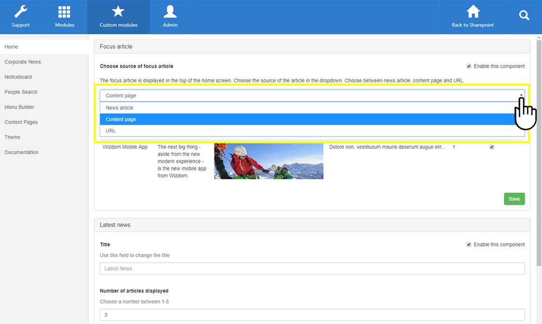Screen dimensions: 542x324
Task: Open Menu Builder in the sidebar
Action: tap(19, 107)
